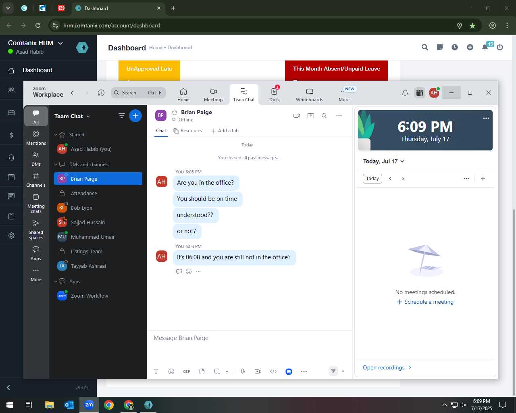Open the More tab in Zoom

pos(344,95)
